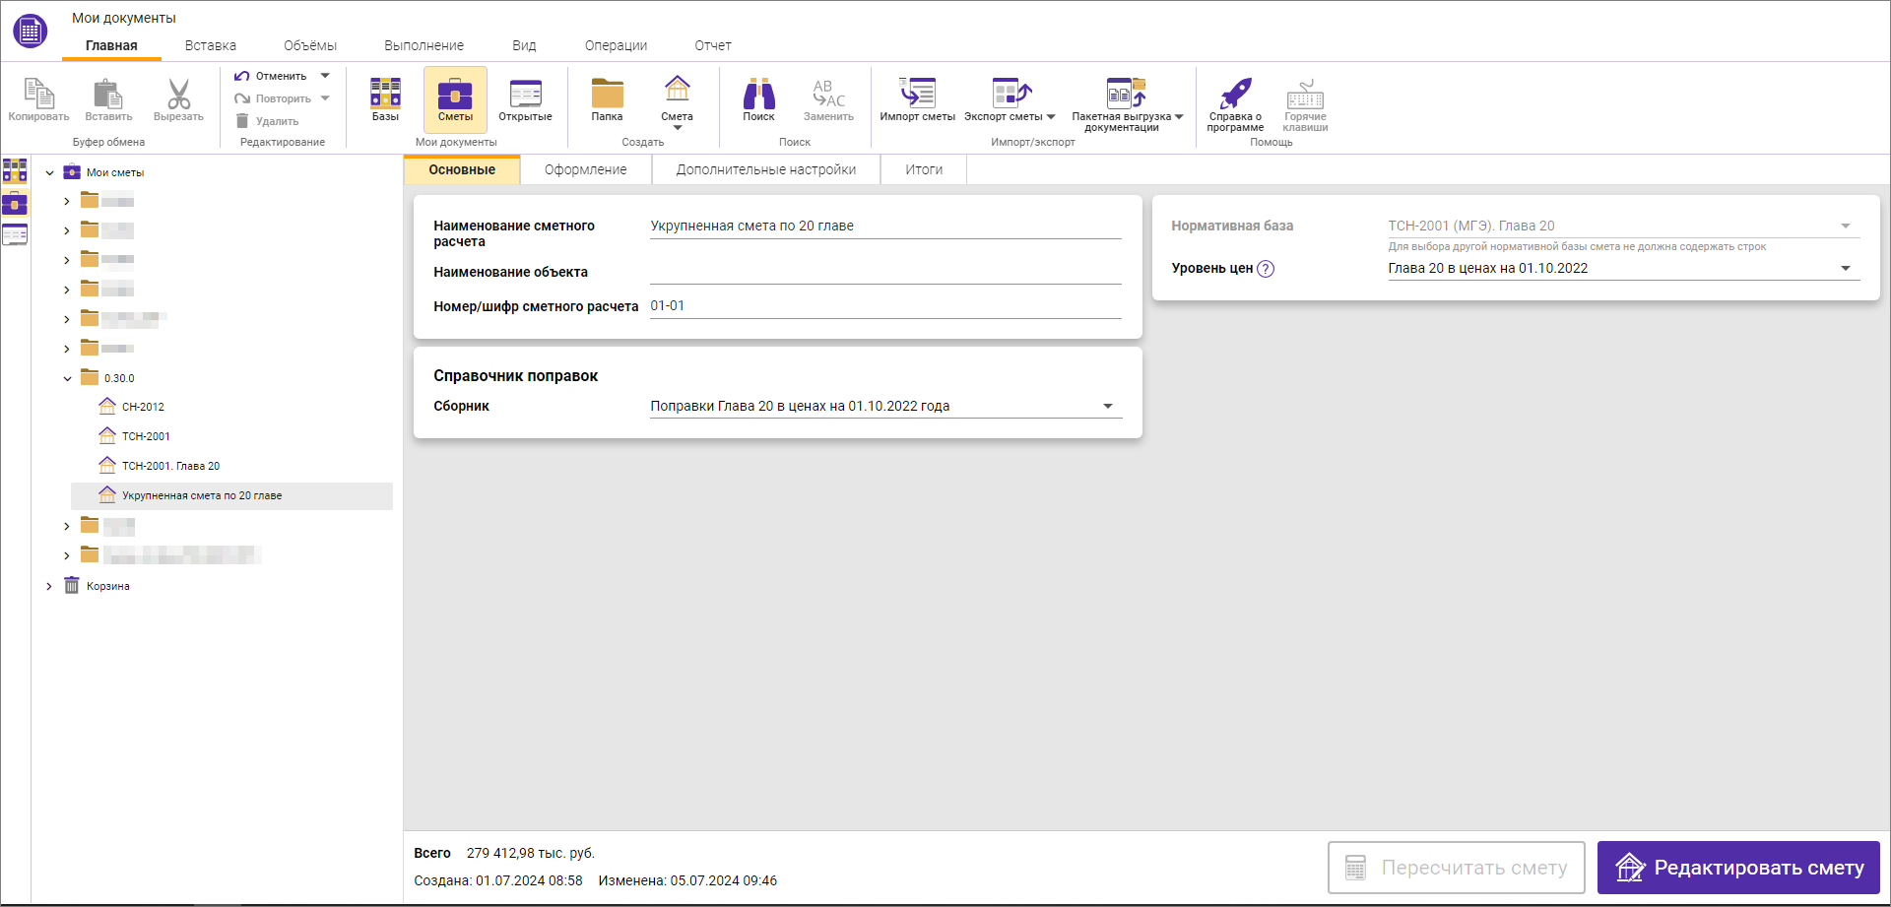Collapse the 0.30.0 folder in tree
This screenshot has width=1891, height=907.
[x=67, y=378]
